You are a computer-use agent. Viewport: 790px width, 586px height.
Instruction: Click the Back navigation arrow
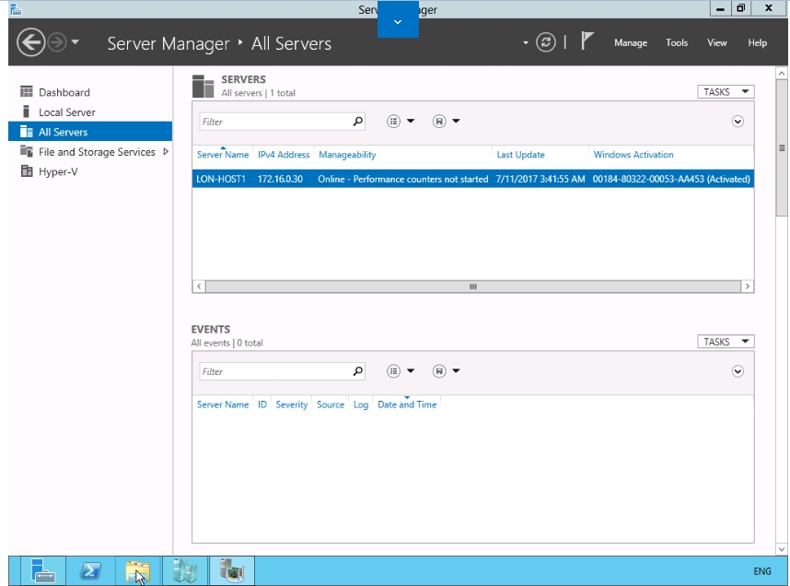30,42
